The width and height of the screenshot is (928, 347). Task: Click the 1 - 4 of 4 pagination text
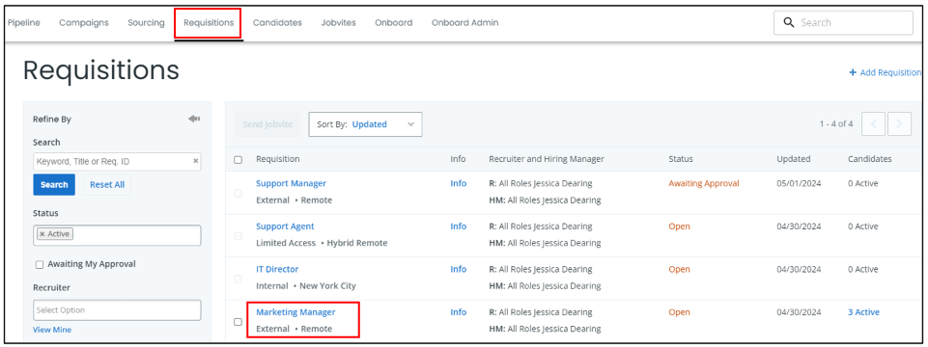point(836,124)
